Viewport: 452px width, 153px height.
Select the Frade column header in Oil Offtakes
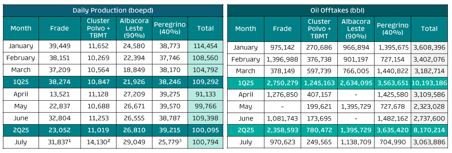click(x=282, y=28)
